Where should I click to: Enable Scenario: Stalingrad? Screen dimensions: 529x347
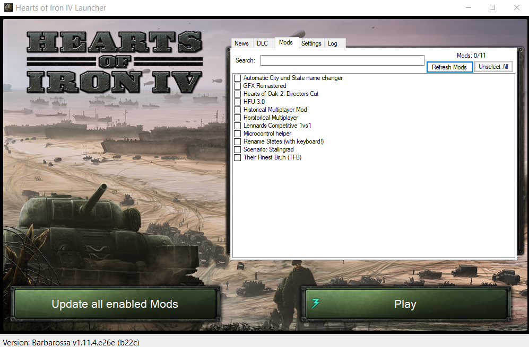tap(237, 149)
